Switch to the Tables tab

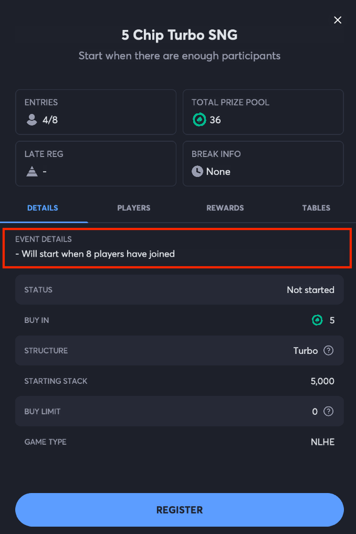point(316,208)
